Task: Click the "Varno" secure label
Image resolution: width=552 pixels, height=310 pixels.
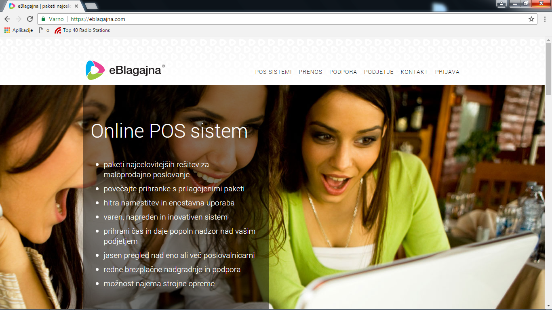Action: click(56, 19)
